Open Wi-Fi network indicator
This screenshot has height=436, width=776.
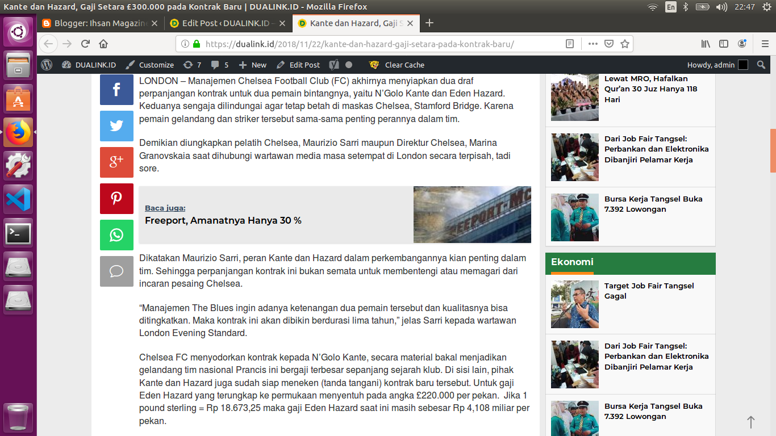653,7
